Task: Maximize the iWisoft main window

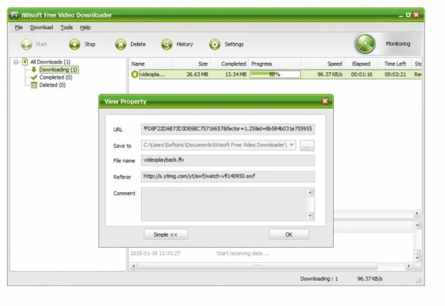Action: point(408,15)
